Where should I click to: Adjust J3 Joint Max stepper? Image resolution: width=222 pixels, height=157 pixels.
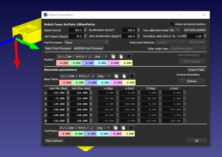[91, 104]
